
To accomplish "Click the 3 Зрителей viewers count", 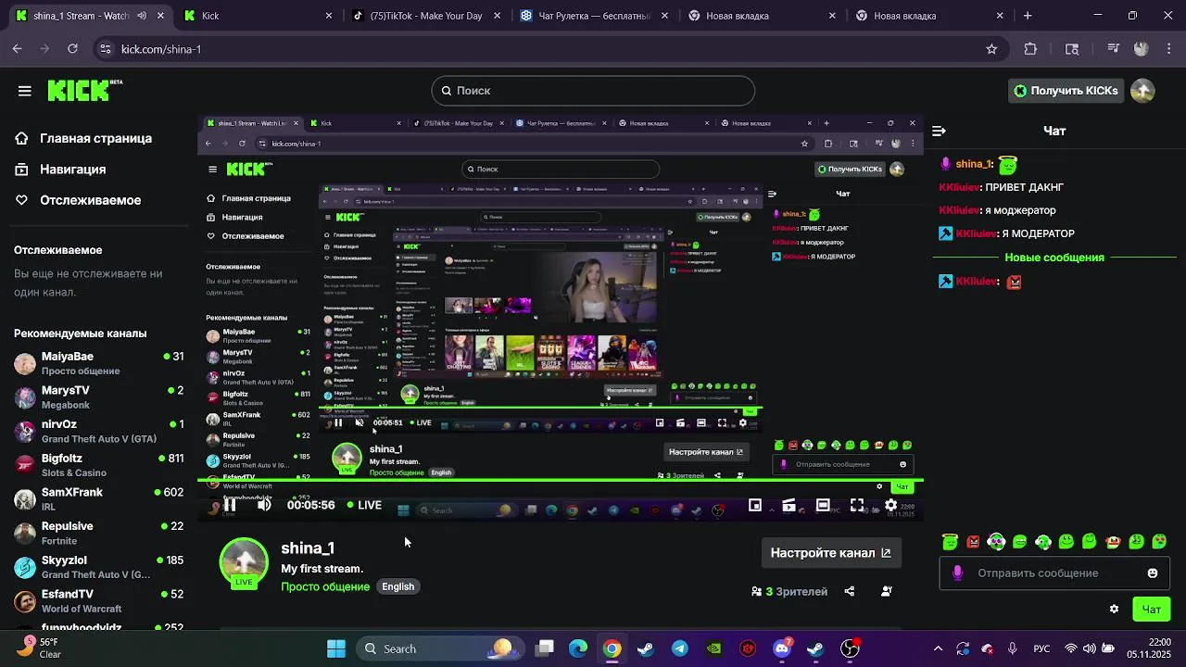I will (x=789, y=591).
